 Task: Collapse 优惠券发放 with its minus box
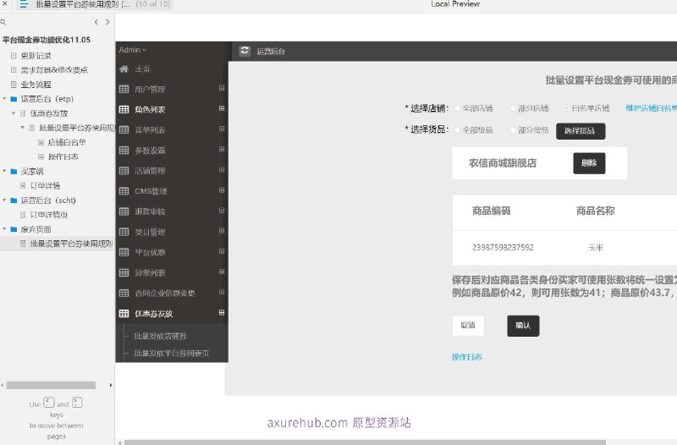222,312
